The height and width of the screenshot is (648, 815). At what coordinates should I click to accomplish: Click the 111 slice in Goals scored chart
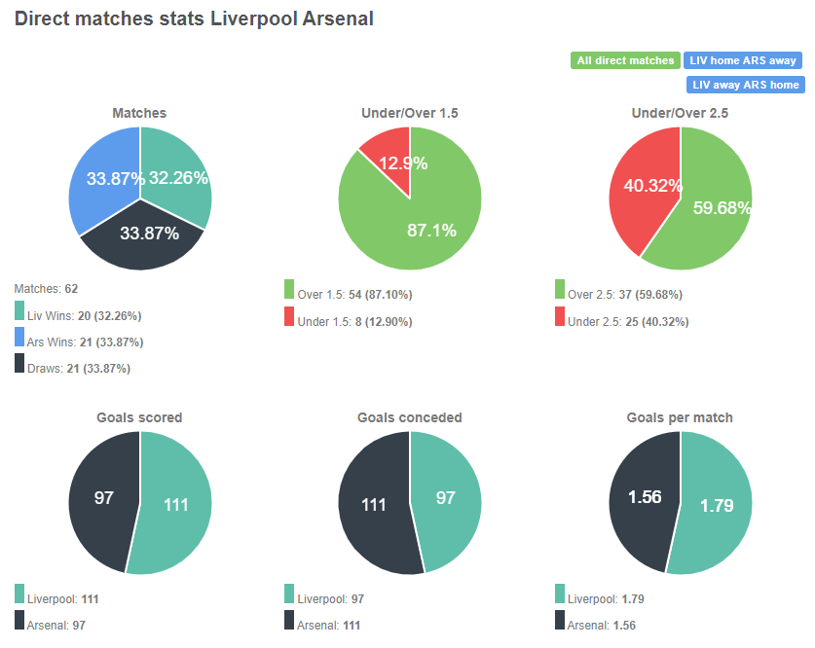(175, 504)
